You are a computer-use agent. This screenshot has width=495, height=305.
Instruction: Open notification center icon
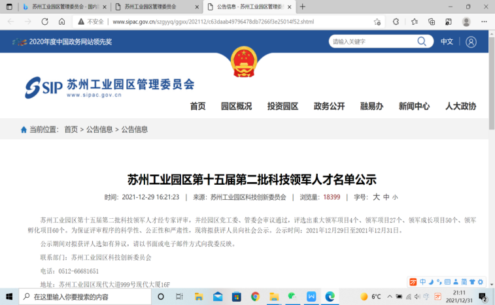483,297
